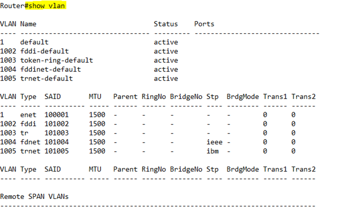This screenshot has width=341, height=214.
Task: Select the Ports column header
Action: tap(204, 24)
